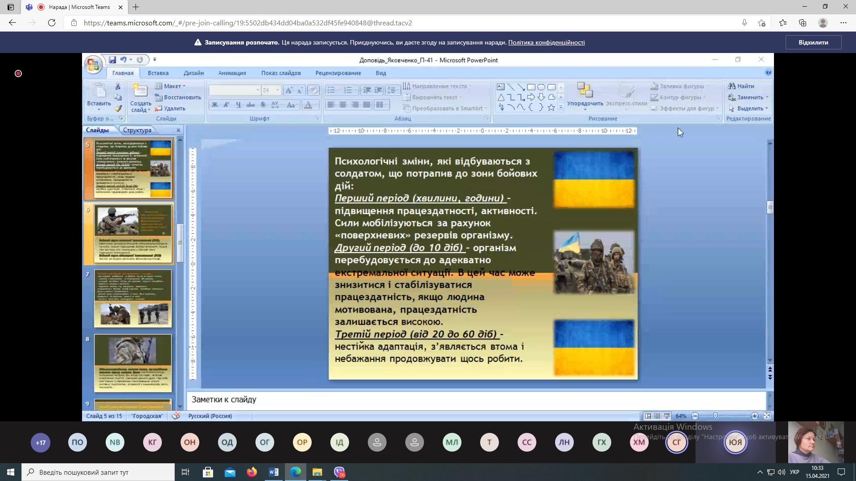Select the star shape in drawing gallery
856x481 pixels.
click(x=551, y=108)
